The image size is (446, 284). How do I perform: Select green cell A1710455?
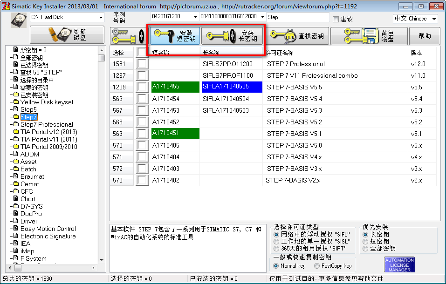[x=175, y=87]
